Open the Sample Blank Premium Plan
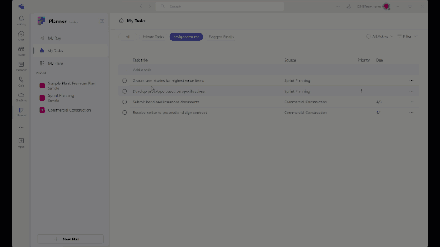The width and height of the screenshot is (440, 247). pyautogui.click(x=70, y=85)
